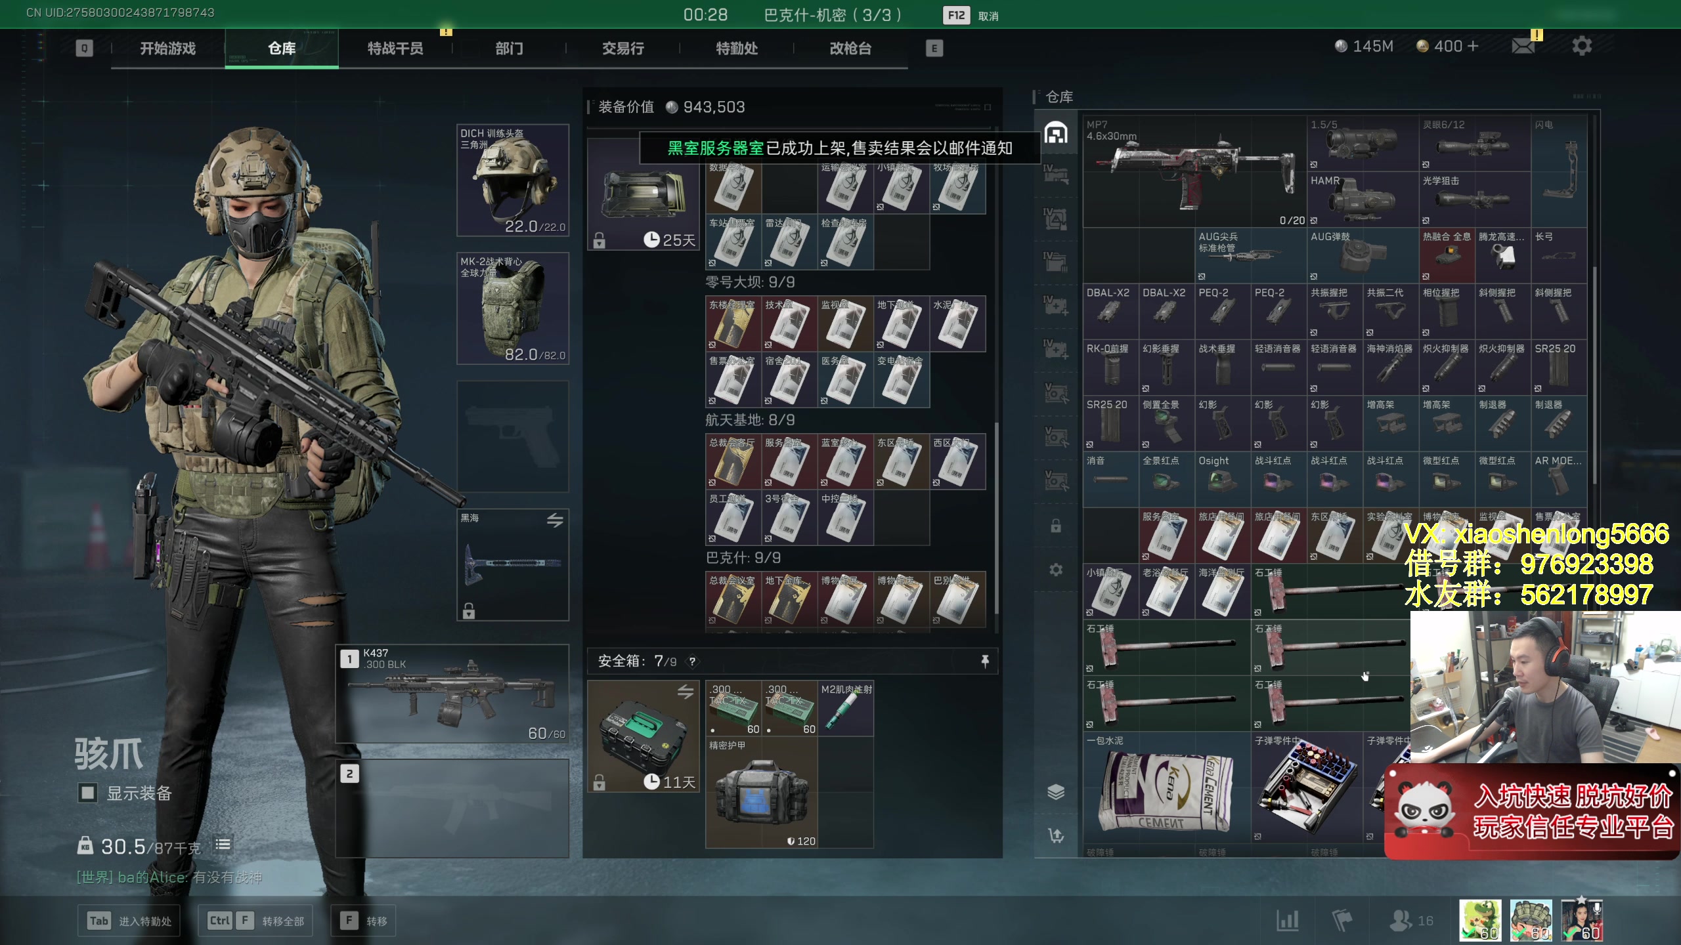
Task: Click the 进入特勤处 Tab button
Action: (x=129, y=921)
